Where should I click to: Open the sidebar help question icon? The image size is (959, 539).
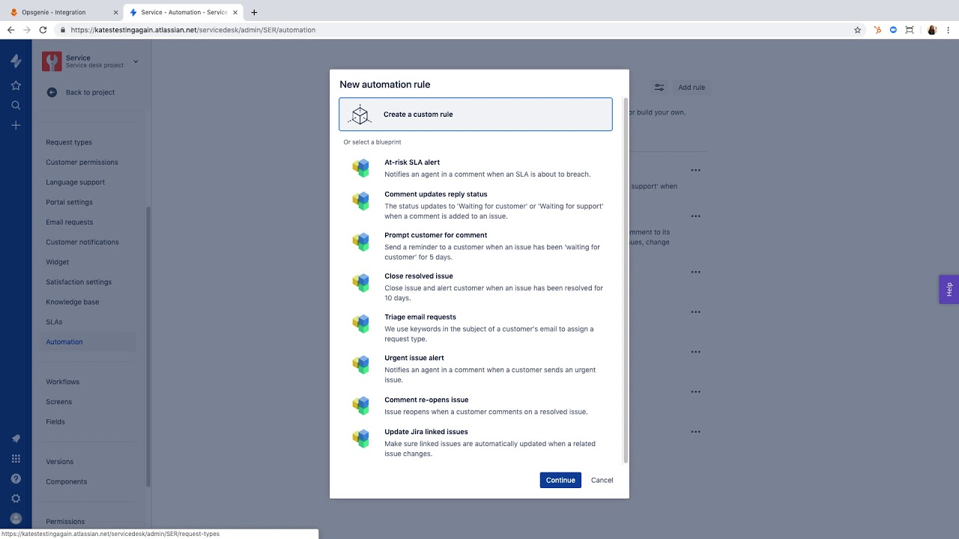coord(16,479)
